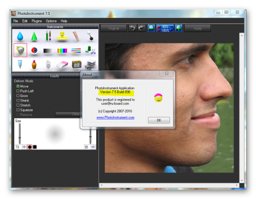The height and width of the screenshot is (199, 256).
Task: Open the Plugins menu
Action: [36, 21]
